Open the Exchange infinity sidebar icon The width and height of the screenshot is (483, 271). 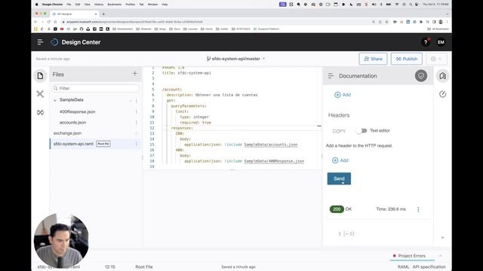click(x=40, y=112)
